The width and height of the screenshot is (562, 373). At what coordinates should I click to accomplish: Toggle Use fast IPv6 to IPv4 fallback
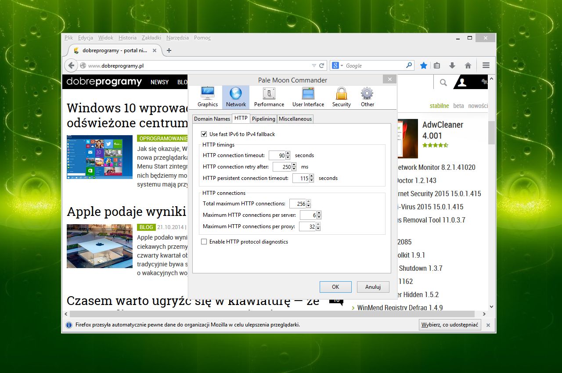click(x=204, y=134)
